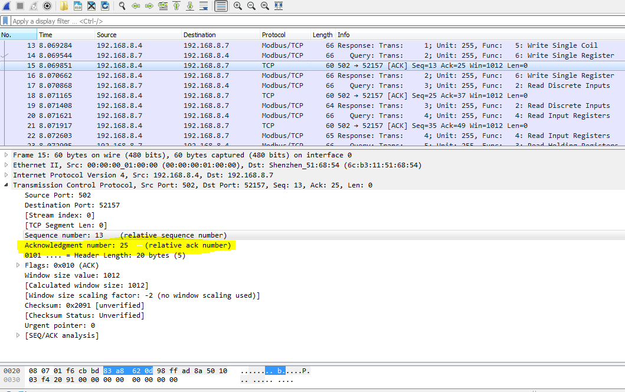This screenshot has height=392, width=625.
Task: Reload the capture file
Action: coord(105,5)
